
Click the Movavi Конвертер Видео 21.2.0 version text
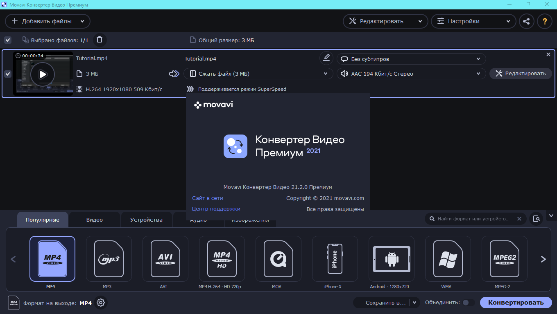click(278, 187)
